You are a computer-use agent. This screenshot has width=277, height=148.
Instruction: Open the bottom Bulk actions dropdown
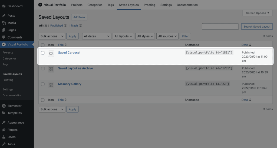click(x=52, y=109)
